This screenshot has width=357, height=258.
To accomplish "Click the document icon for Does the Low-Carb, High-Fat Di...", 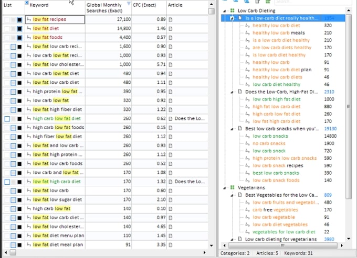I will coord(240,92).
